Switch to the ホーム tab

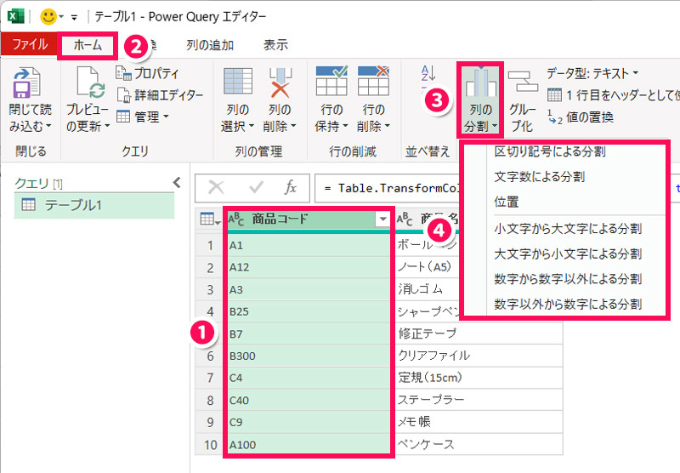(x=88, y=45)
